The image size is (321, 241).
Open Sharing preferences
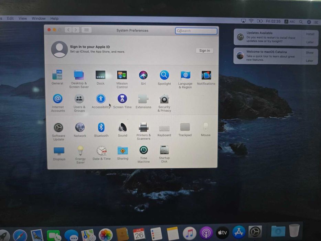click(122, 153)
